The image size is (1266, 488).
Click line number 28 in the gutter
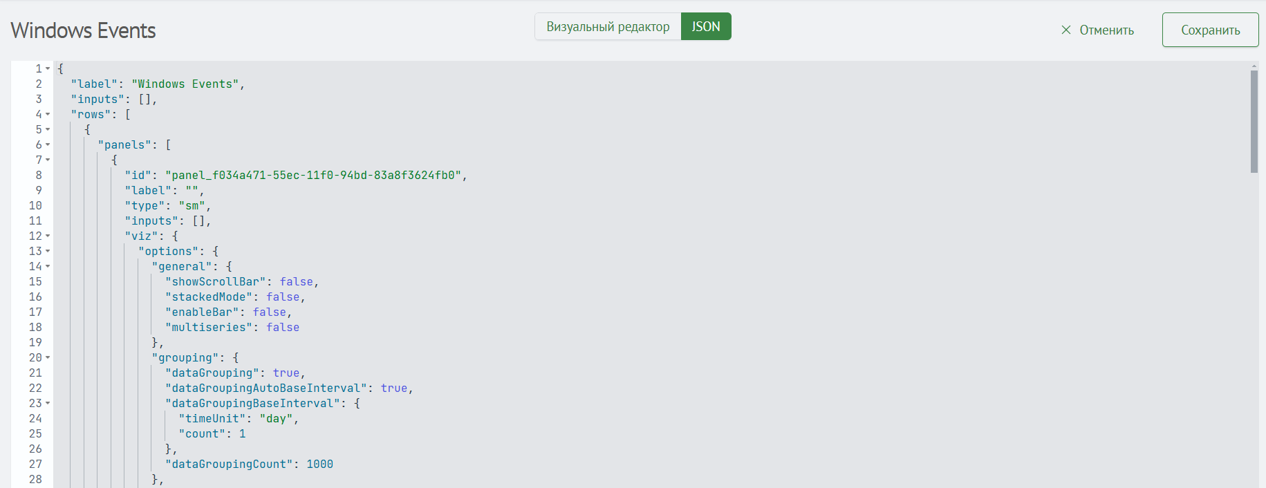tap(35, 479)
